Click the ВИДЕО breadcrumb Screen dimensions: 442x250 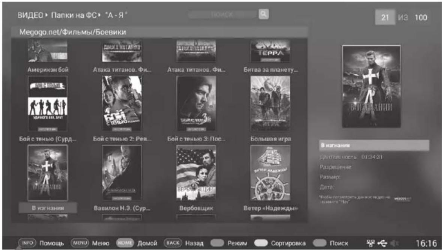[30, 15]
